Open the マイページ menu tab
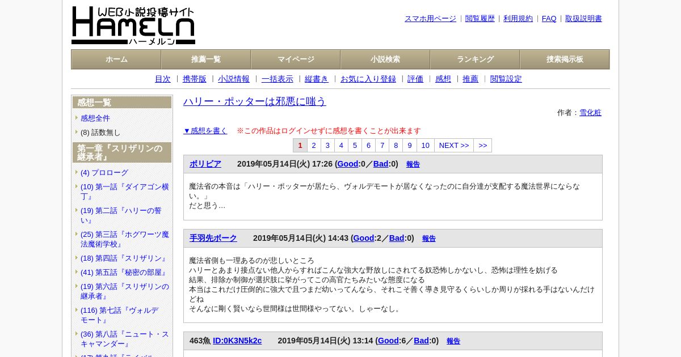 [x=296, y=59]
